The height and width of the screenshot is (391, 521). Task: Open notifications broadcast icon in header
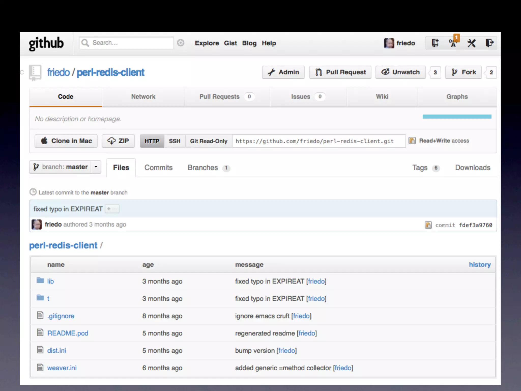point(453,43)
